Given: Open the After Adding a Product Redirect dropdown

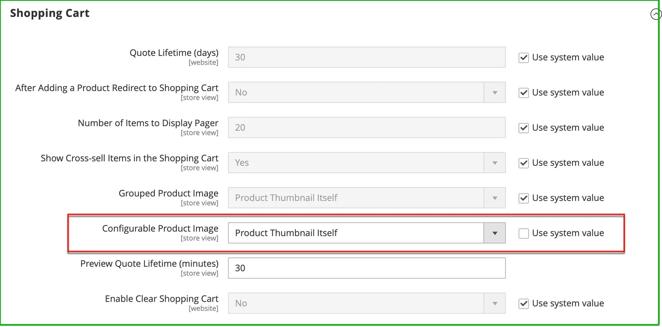Looking at the screenshot, I should (x=366, y=93).
